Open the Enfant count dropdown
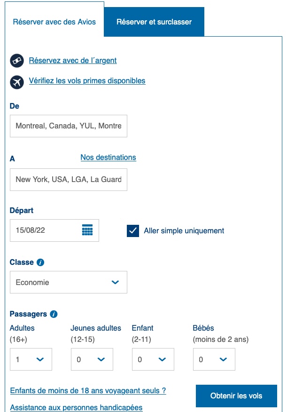This screenshot has height=412, width=287. (153, 359)
